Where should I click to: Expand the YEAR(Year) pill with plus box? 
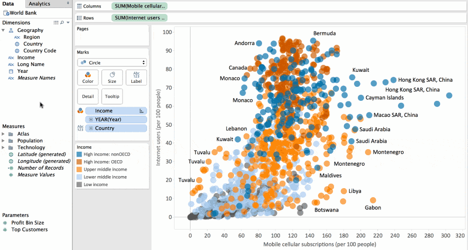point(90,120)
